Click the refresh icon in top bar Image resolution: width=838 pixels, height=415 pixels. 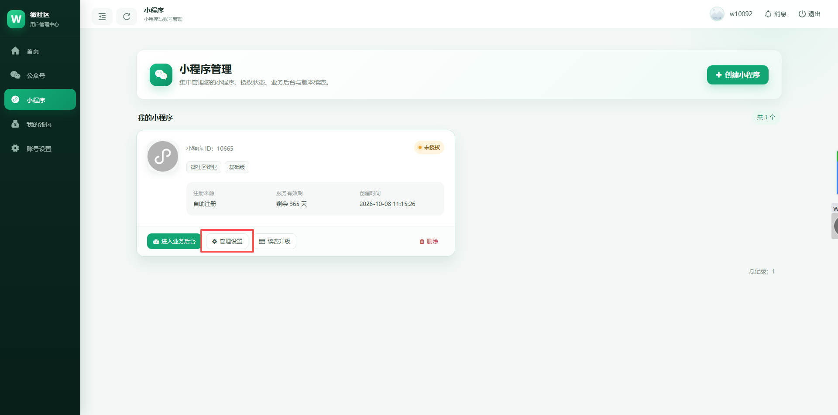click(127, 17)
